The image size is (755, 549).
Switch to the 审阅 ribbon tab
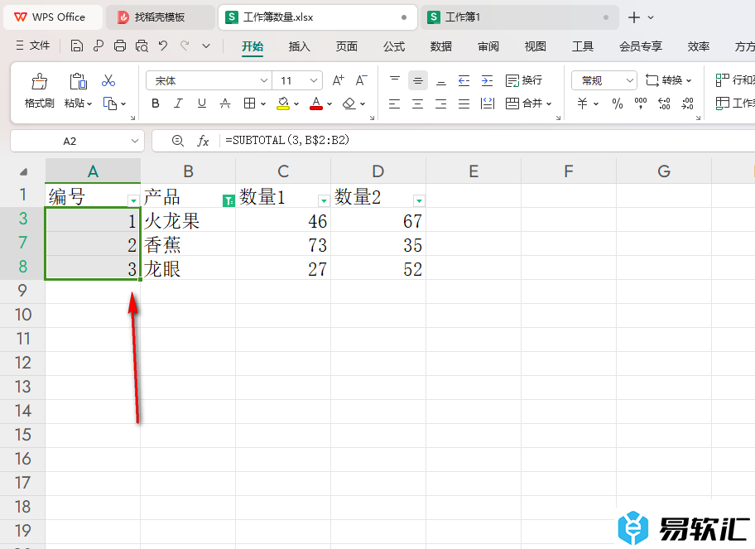point(488,46)
